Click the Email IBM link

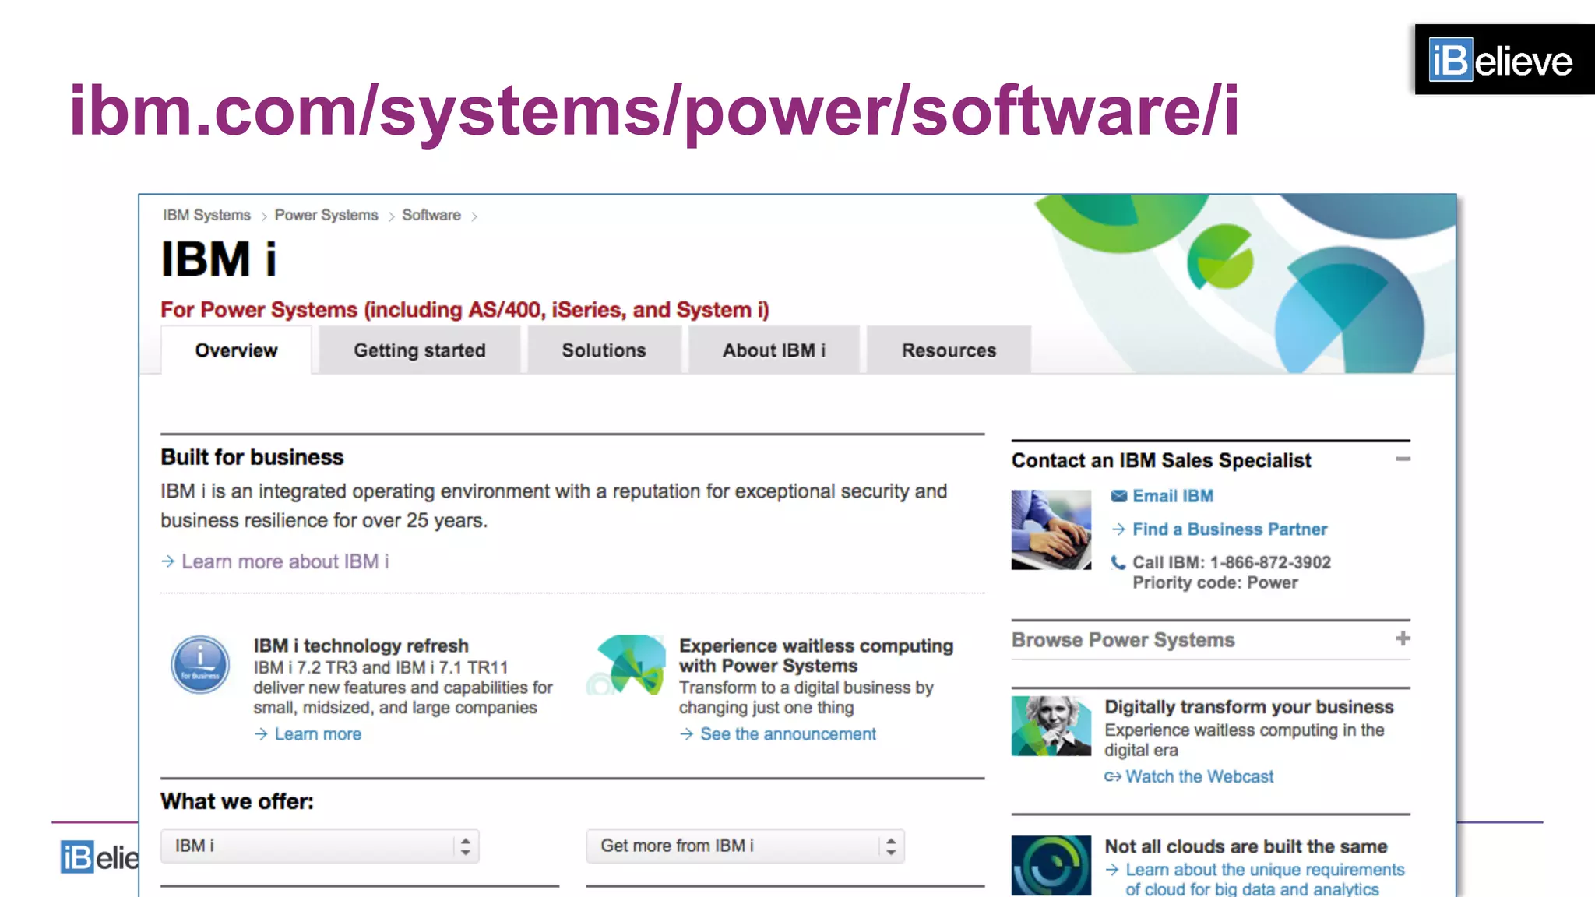point(1173,496)
